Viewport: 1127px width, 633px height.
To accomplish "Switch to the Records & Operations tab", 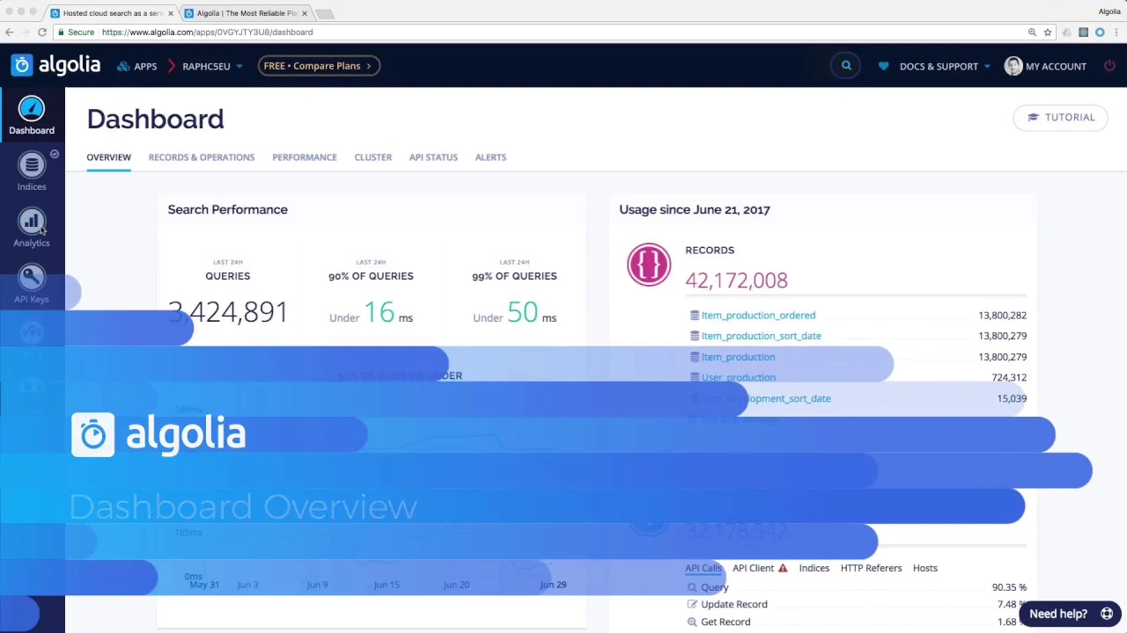I will pos(202,157).
